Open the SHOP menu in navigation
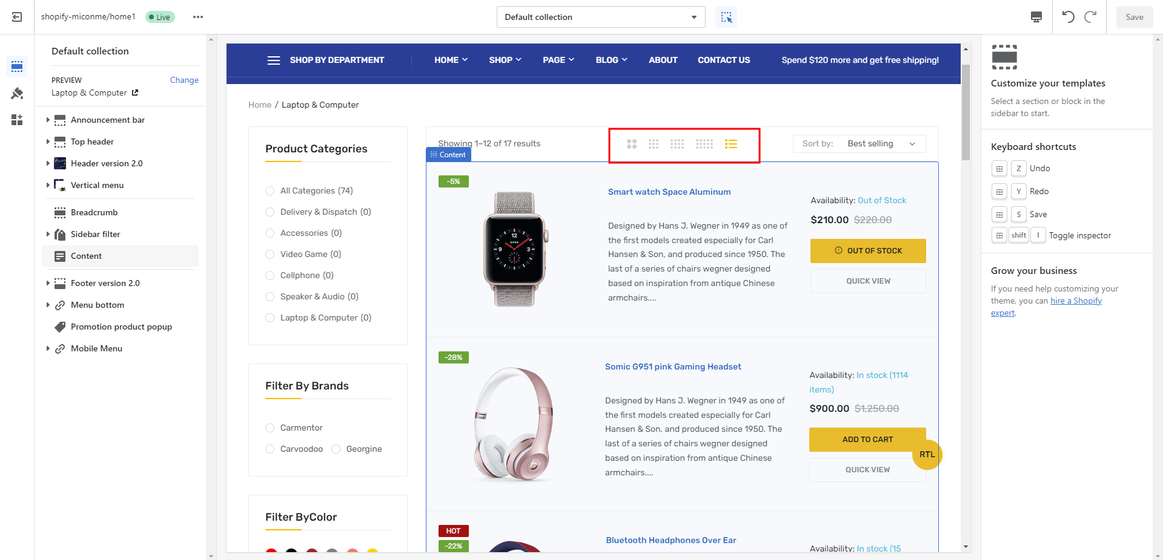This screenshot has width=1163, height=560. (505, 60)
